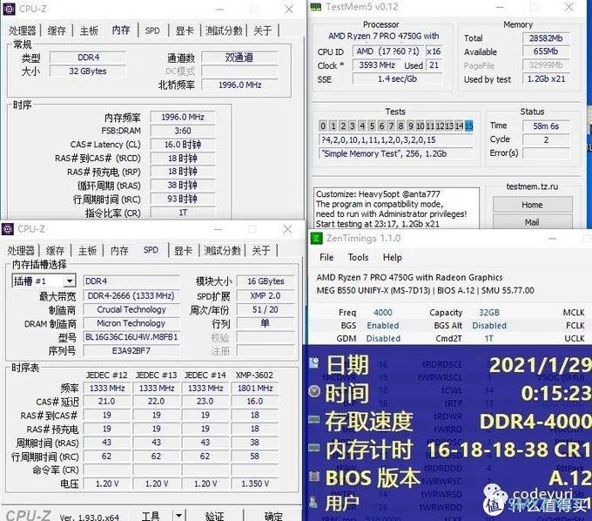Open 关于 tab in CPU-Z memory window
Screen dimensions: 592x521
coord(263,30)
